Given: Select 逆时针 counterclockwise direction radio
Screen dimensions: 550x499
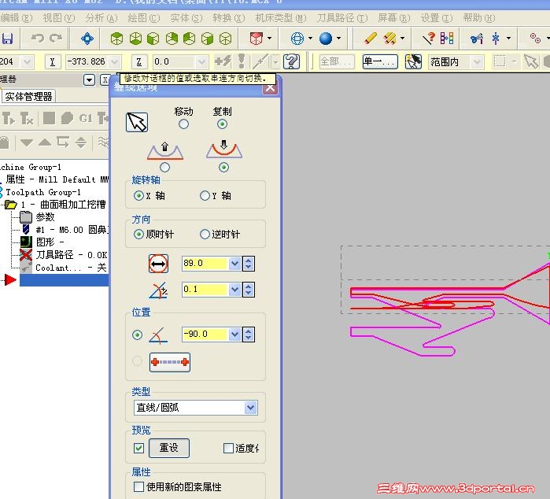Looking at the screenshot, I should click(205, 234).
